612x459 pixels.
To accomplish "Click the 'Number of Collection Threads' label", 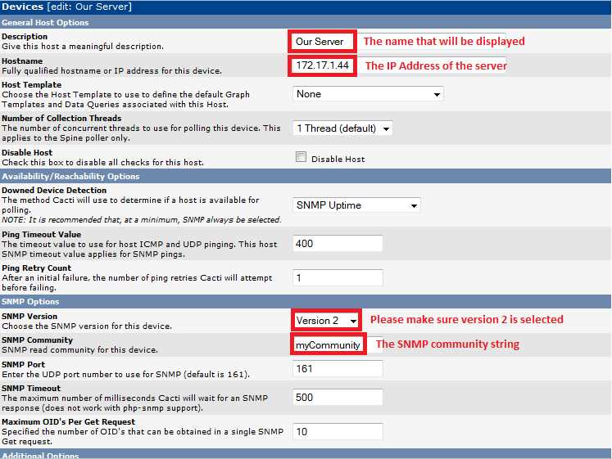I will [61, 118].
